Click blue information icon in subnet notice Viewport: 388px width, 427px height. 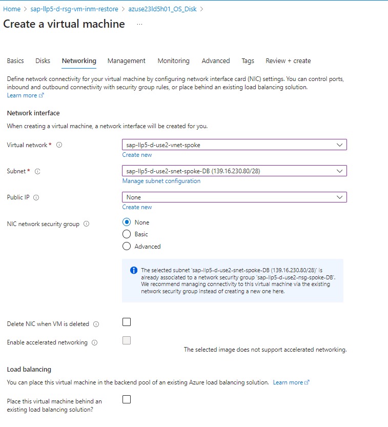point(133,270)
